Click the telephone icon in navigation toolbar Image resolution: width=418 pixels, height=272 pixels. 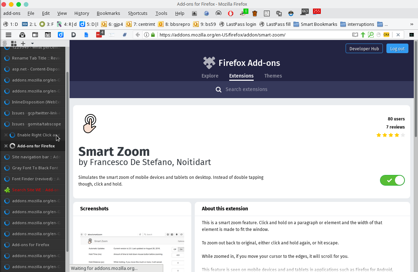coord(22,35)
